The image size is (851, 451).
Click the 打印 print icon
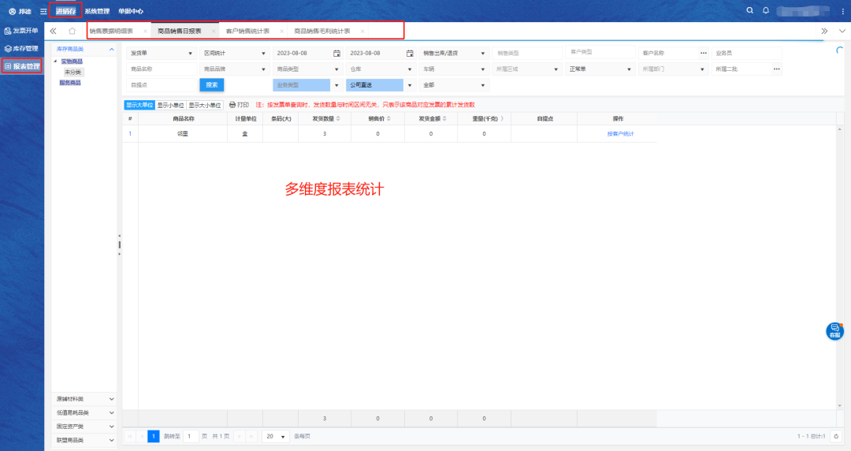click(232, 104)
